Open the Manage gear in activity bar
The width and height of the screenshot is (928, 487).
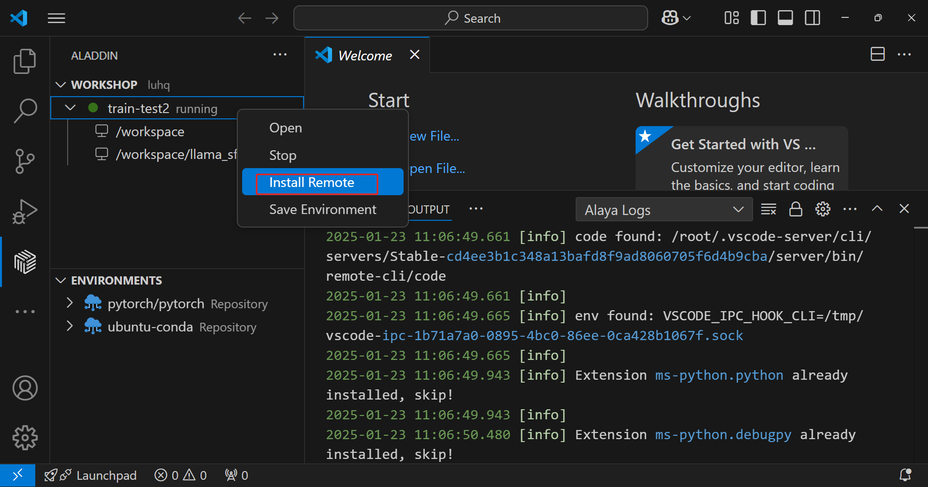(x=25, y=438)
